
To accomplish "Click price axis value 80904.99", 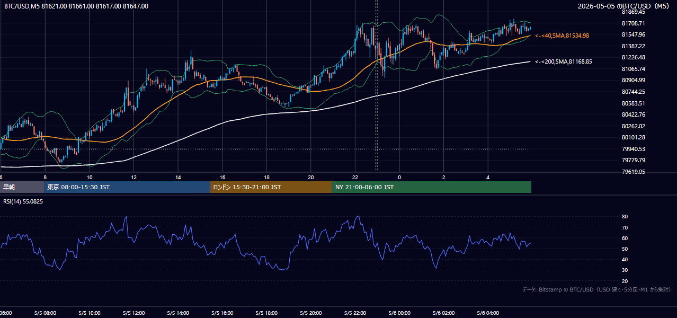I will [x=633, y=80].
